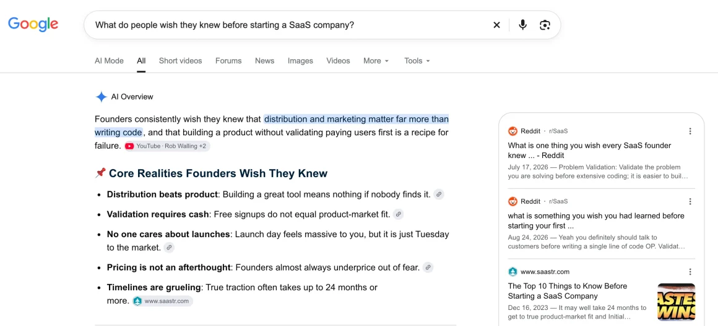Click bold text 'Pricing is not an afterthought'
Viewport: 718px width, 326px height.
coord(168,267)
